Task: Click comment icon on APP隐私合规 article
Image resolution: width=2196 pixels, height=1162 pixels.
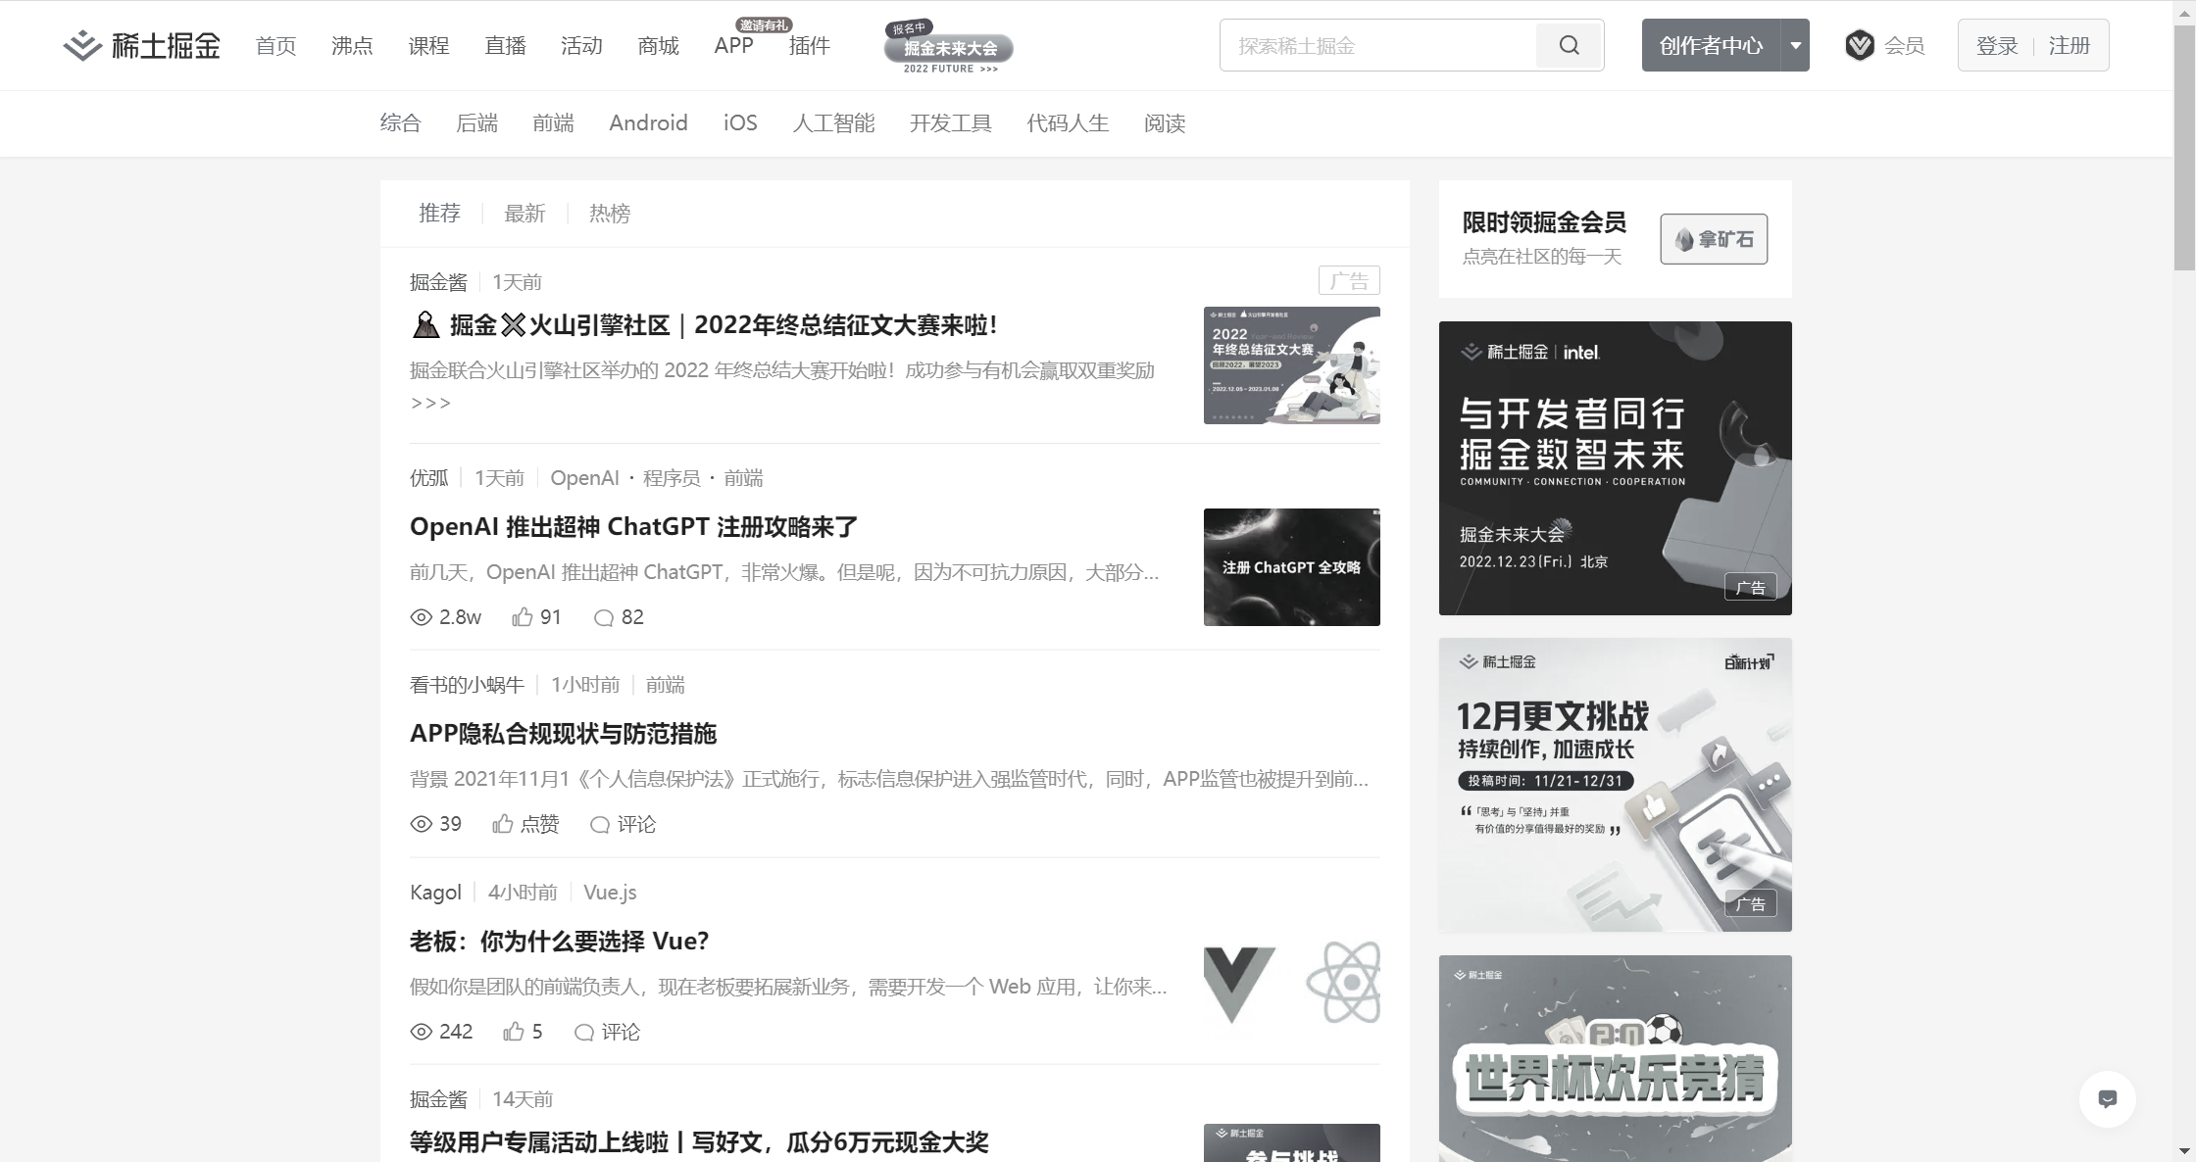Action: [600, 825]
